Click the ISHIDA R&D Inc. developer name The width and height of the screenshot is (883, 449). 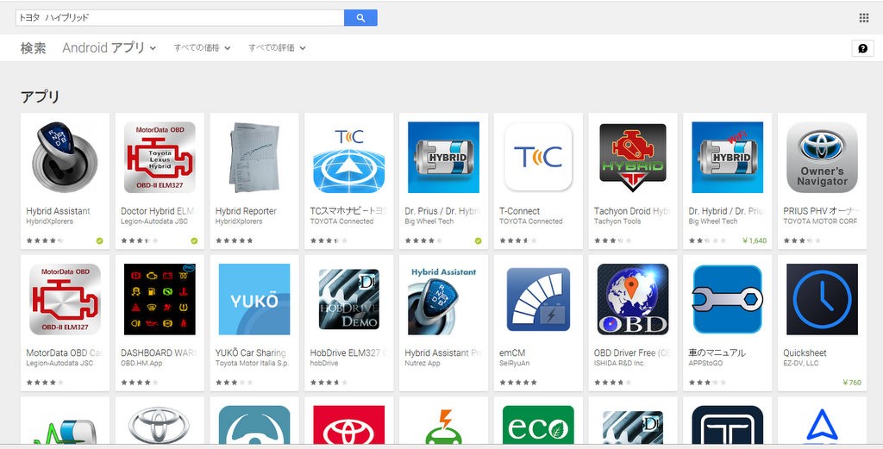pyautogui.click(x=620, y=364)
